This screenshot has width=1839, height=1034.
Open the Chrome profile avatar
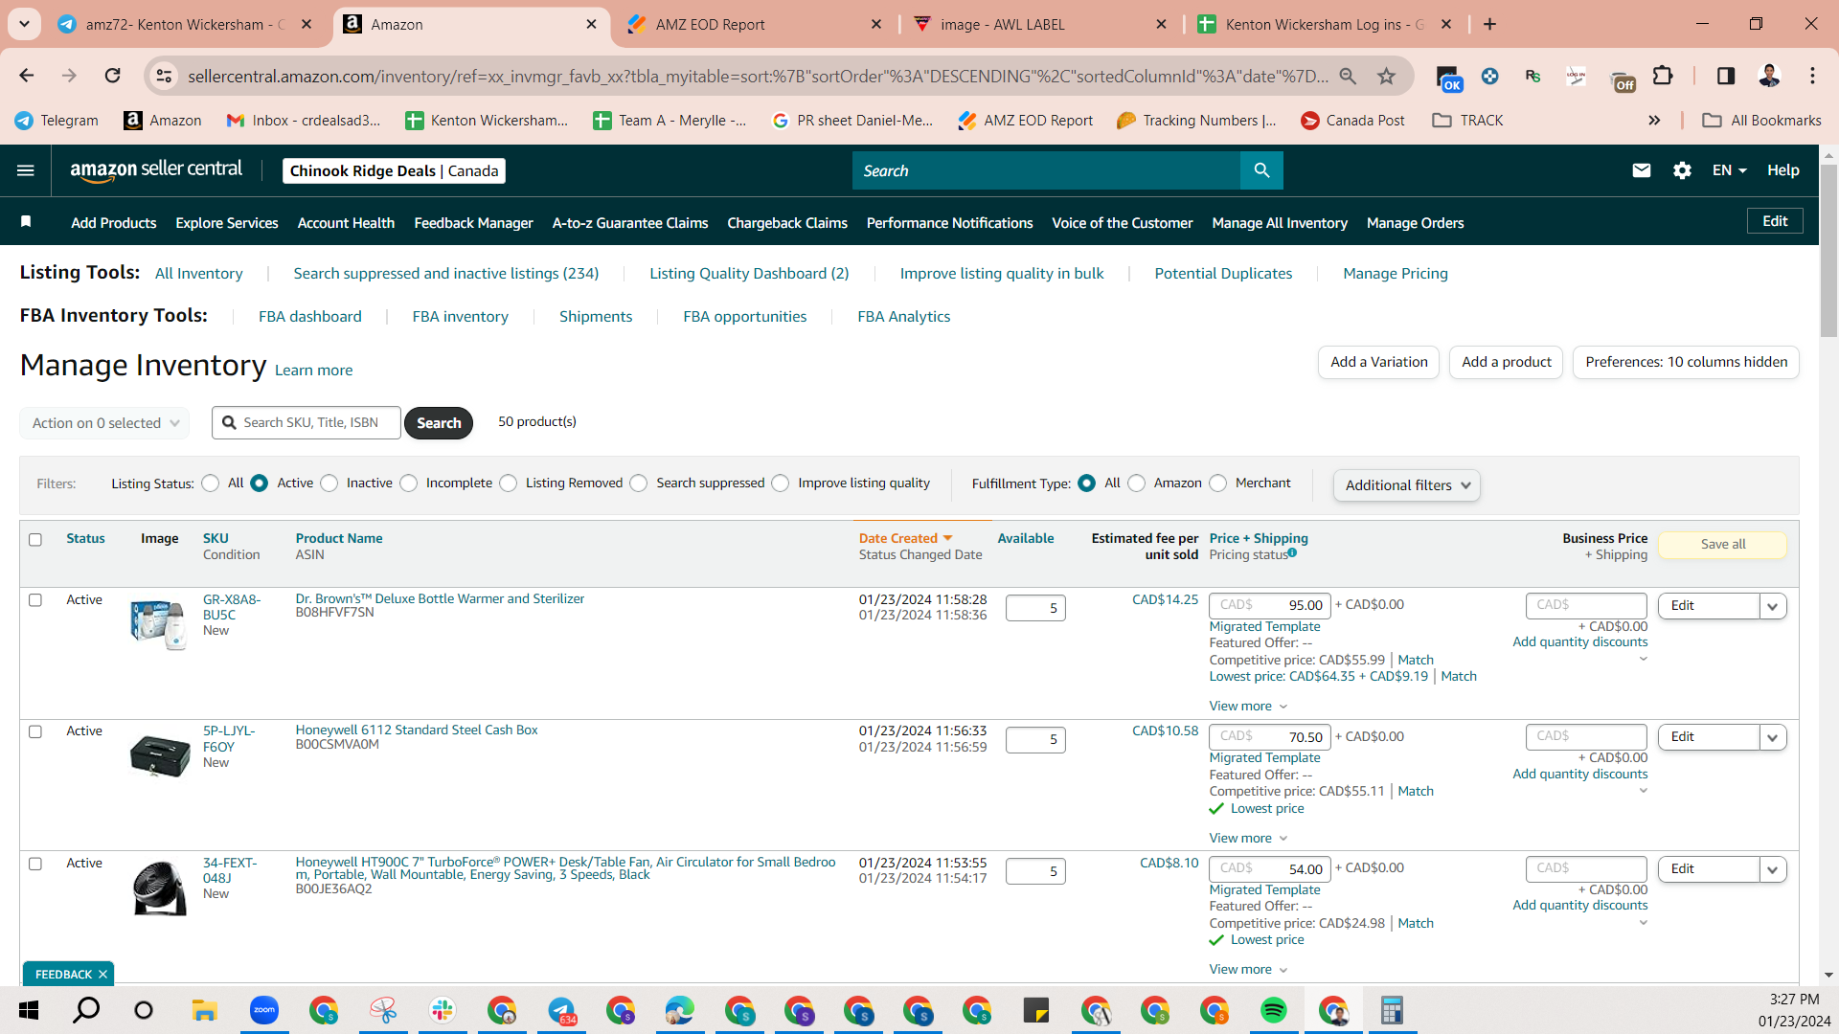pos(1769,76)
